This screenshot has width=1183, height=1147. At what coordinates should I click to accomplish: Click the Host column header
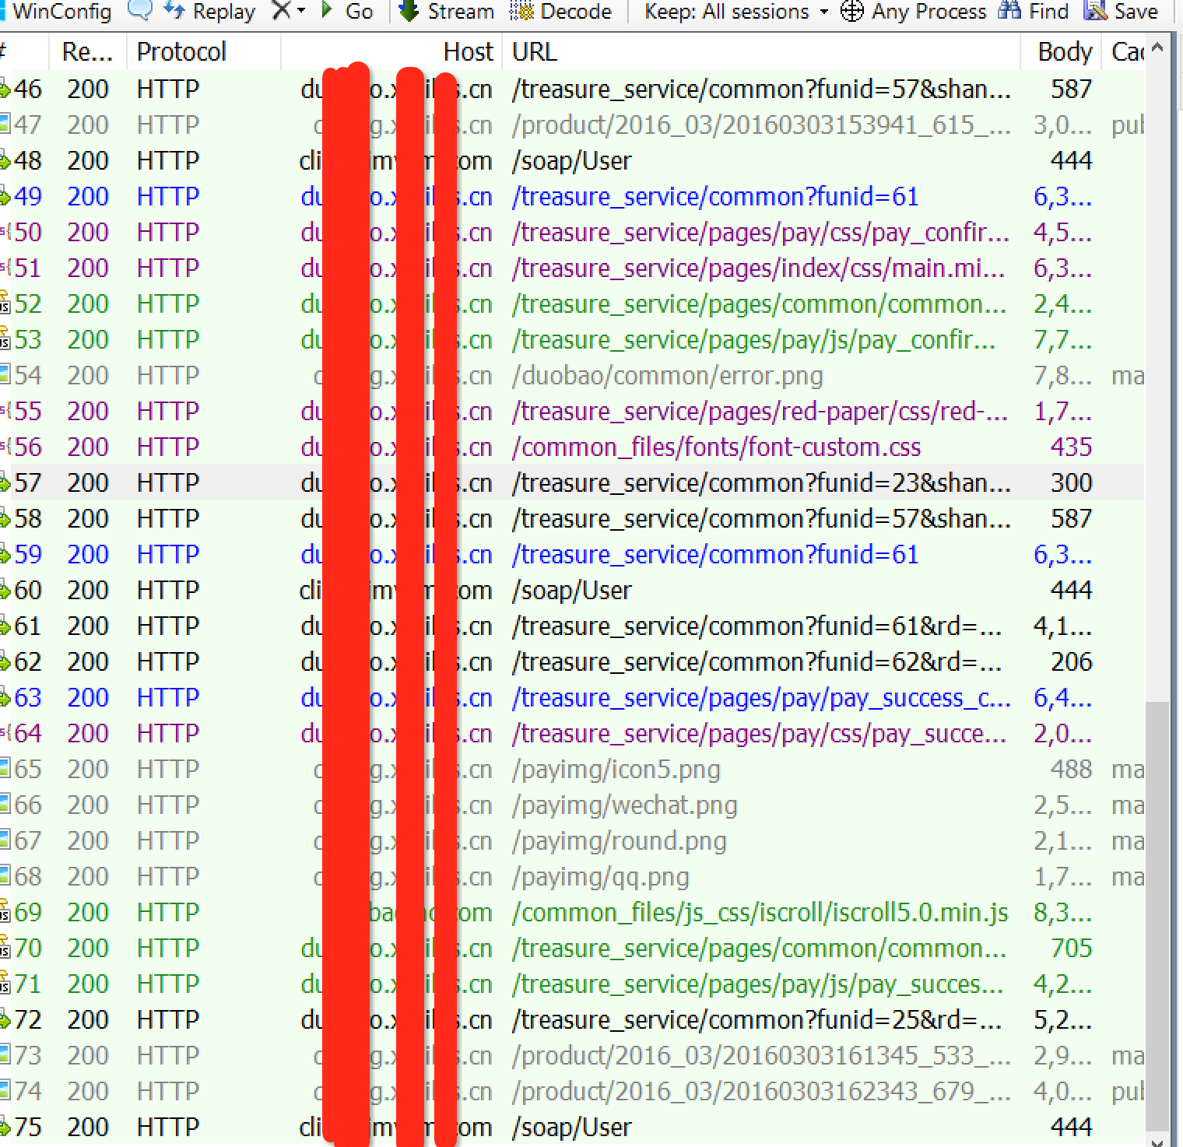468,52
